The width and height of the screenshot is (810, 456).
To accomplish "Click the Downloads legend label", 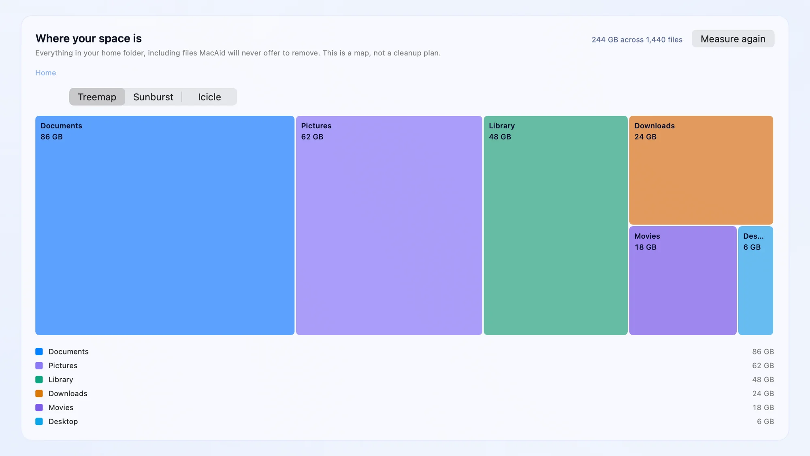I will (68, 393).
